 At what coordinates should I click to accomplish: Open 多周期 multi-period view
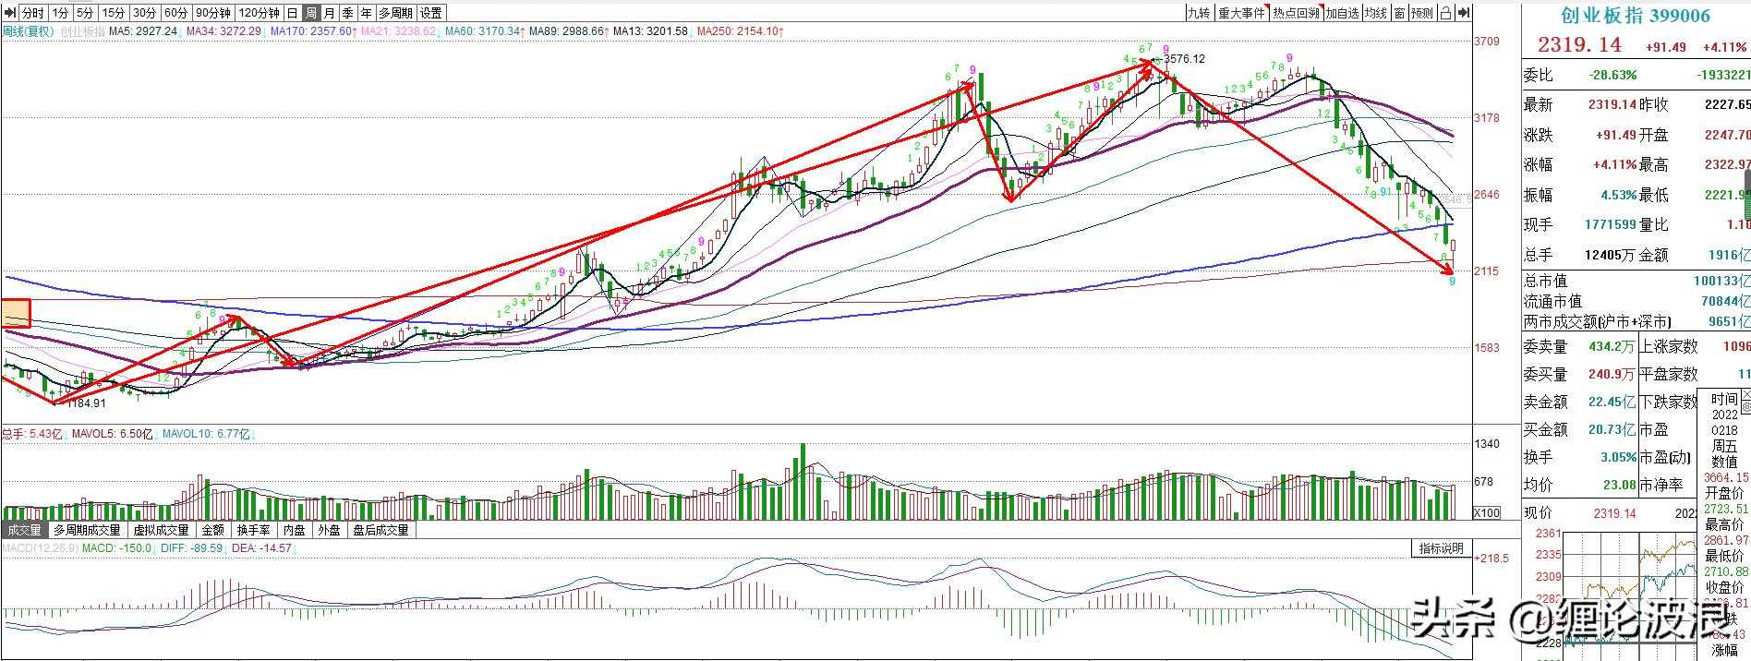point(396,13)
